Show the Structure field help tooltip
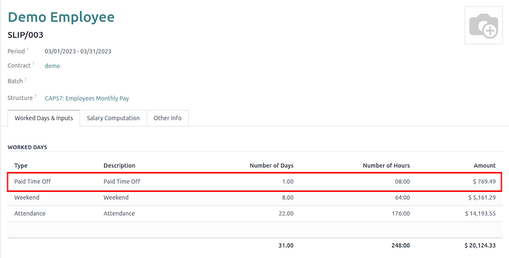The image size is (509, 258). coord(35,97)
